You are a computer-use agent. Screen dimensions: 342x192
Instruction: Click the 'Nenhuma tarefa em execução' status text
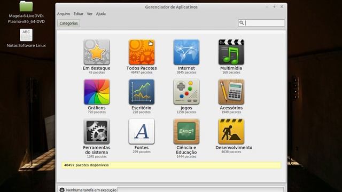click(x=91, y=190)
